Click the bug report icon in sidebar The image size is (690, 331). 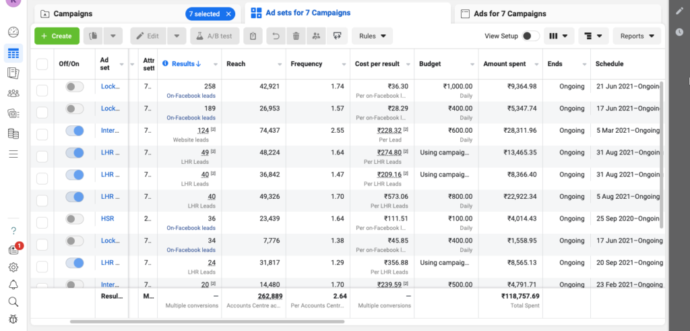(x=13, y=319)
